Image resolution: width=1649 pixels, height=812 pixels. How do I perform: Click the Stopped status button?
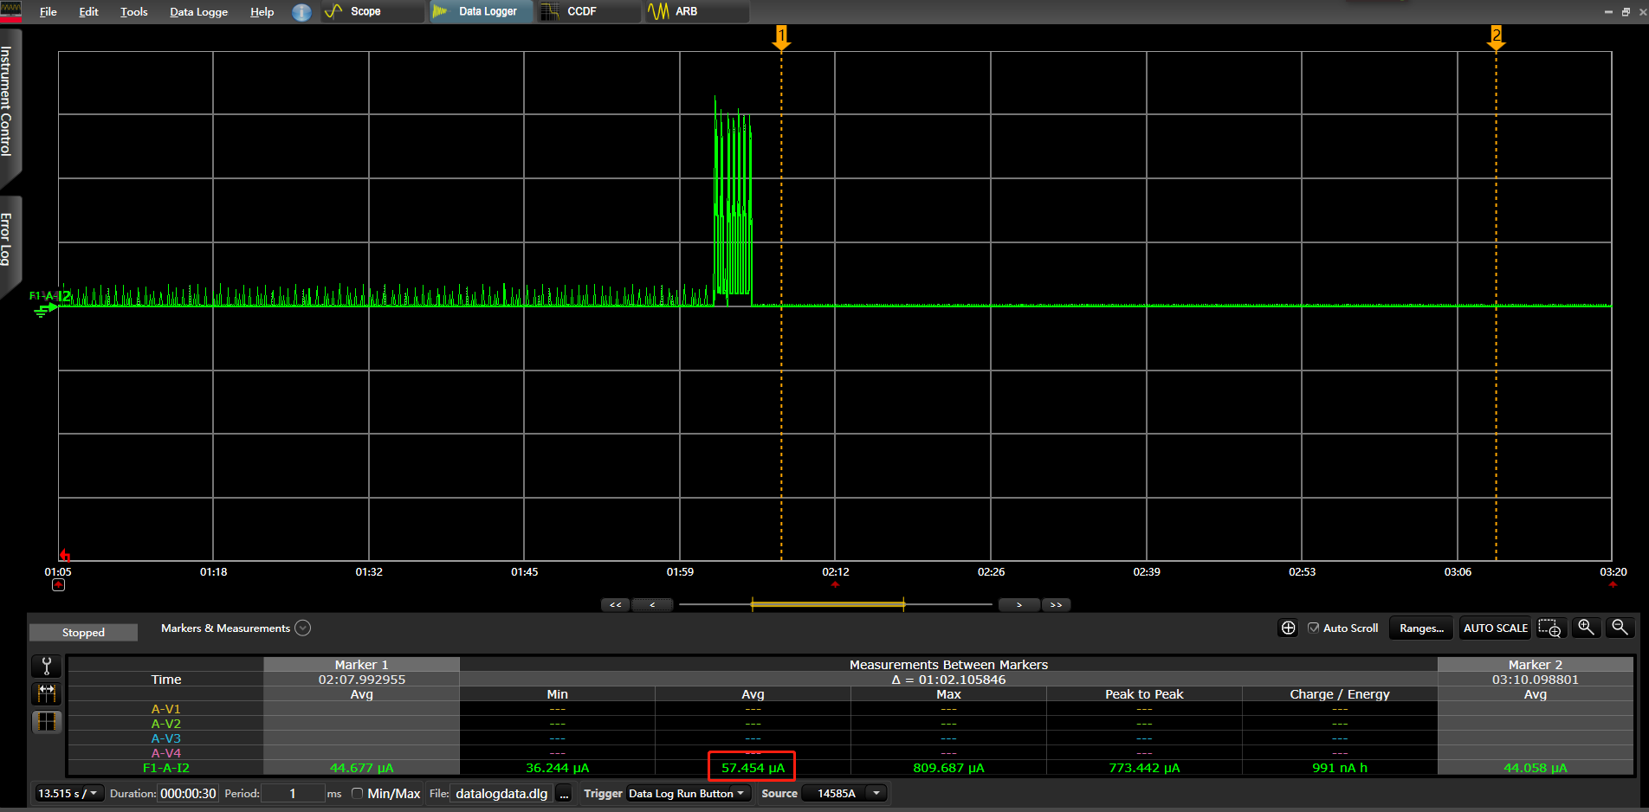coord(83,633)
